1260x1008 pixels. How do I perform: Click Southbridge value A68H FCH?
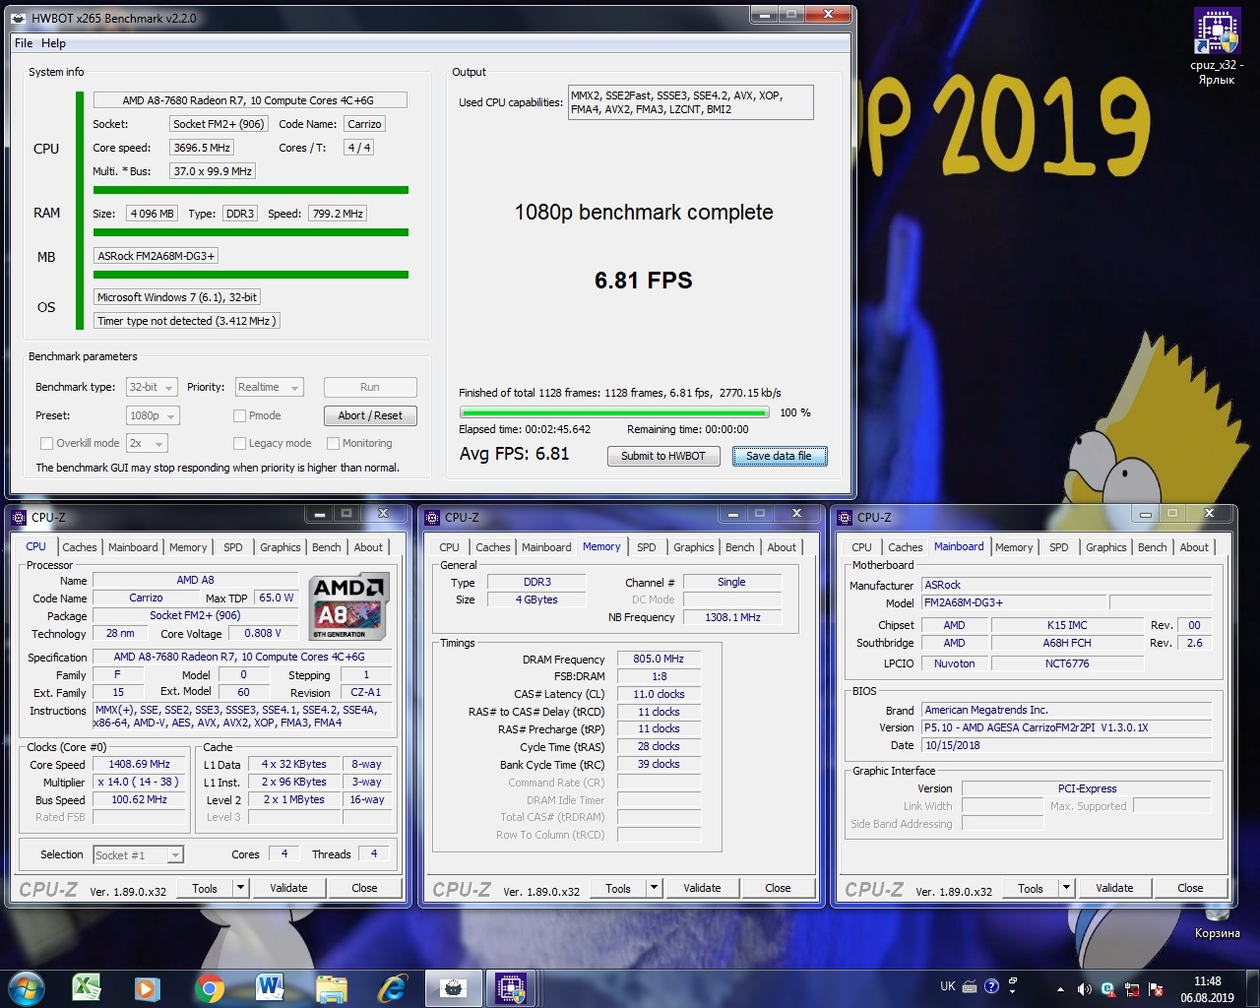1067,644
